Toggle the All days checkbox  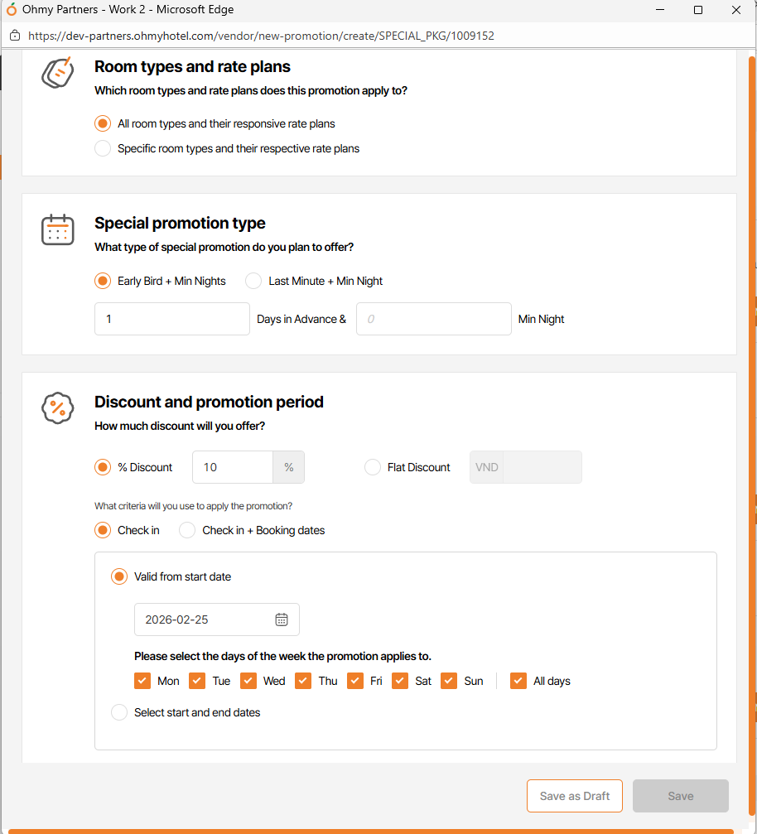click(518, 681)
